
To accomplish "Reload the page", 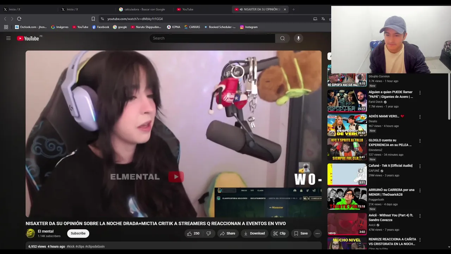I will pos(19,19).
